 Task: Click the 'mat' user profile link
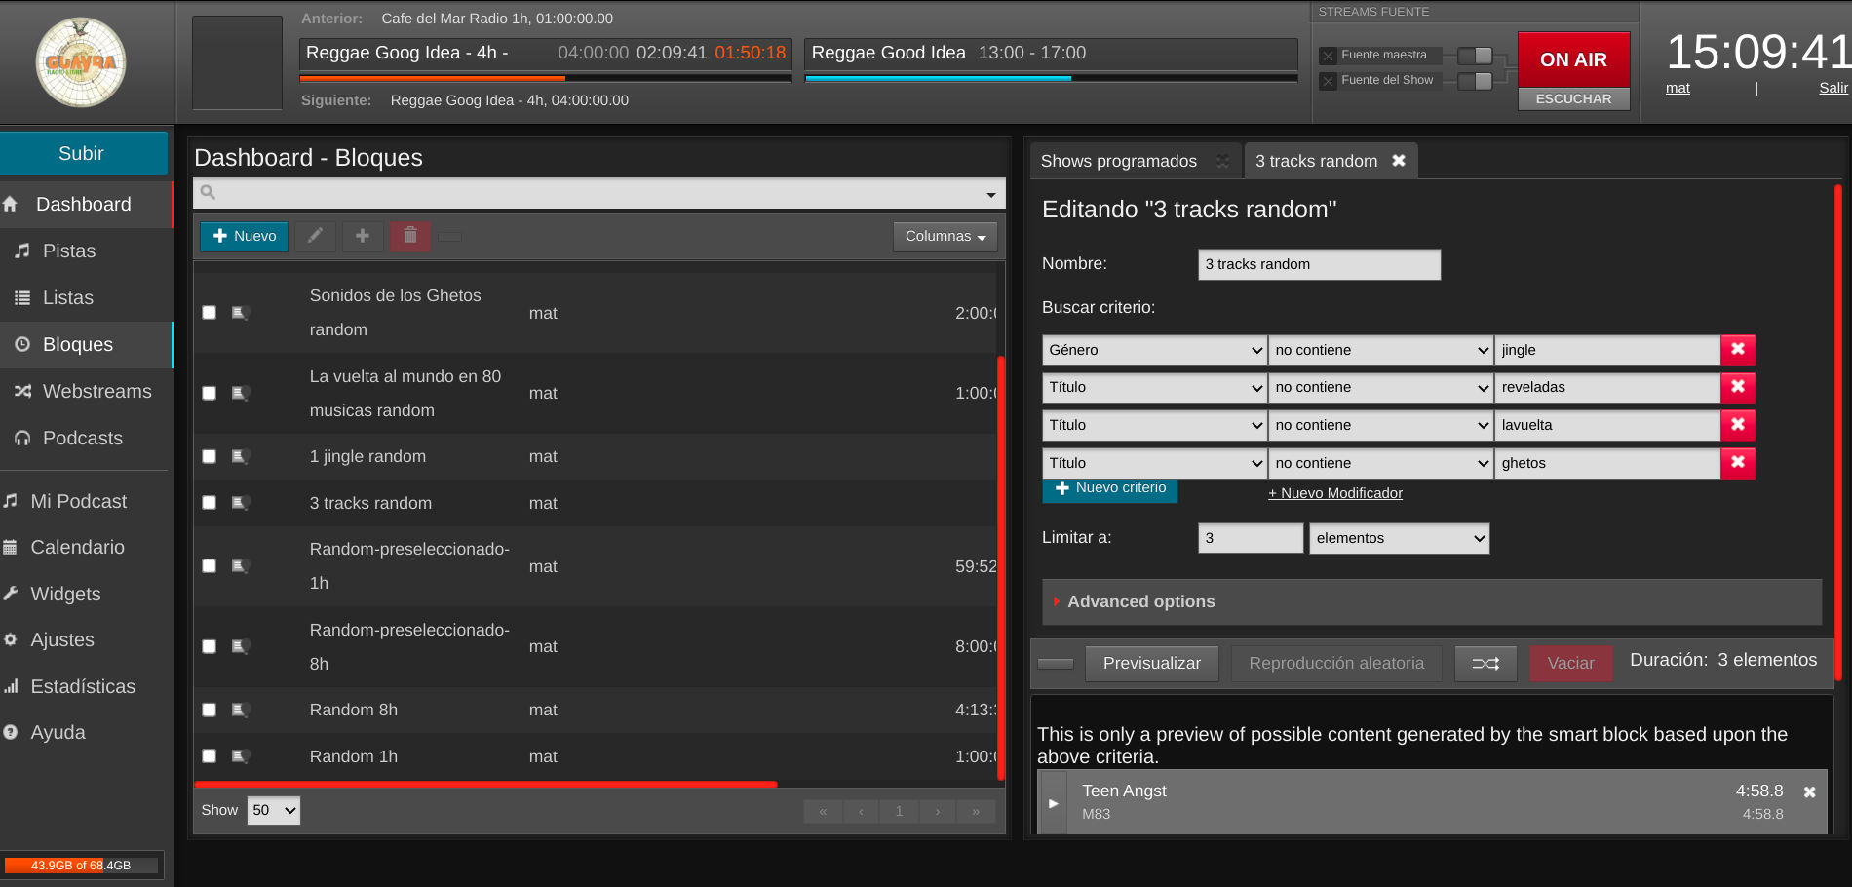1678,88
